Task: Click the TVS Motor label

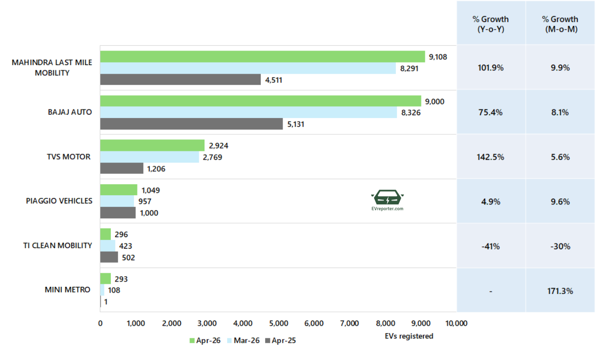Action: point(68,157)
